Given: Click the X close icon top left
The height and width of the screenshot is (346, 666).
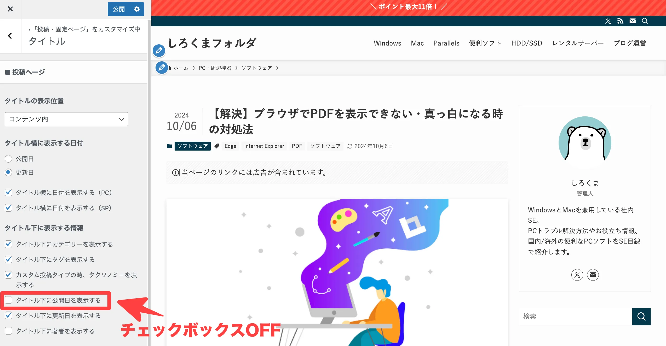Looking at the screenshot, I should (10, 9).
